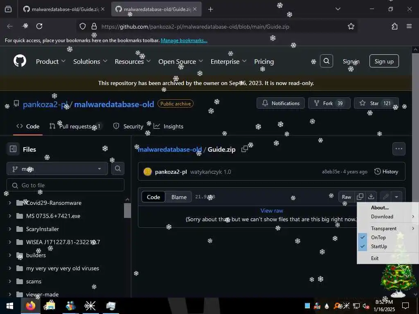Screen dimensions: 419x314
Task: Open the Insights tab
Action: 169,126
